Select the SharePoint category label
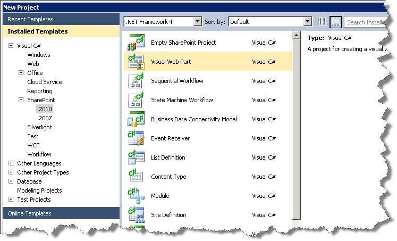 click(x=41, y=100)
